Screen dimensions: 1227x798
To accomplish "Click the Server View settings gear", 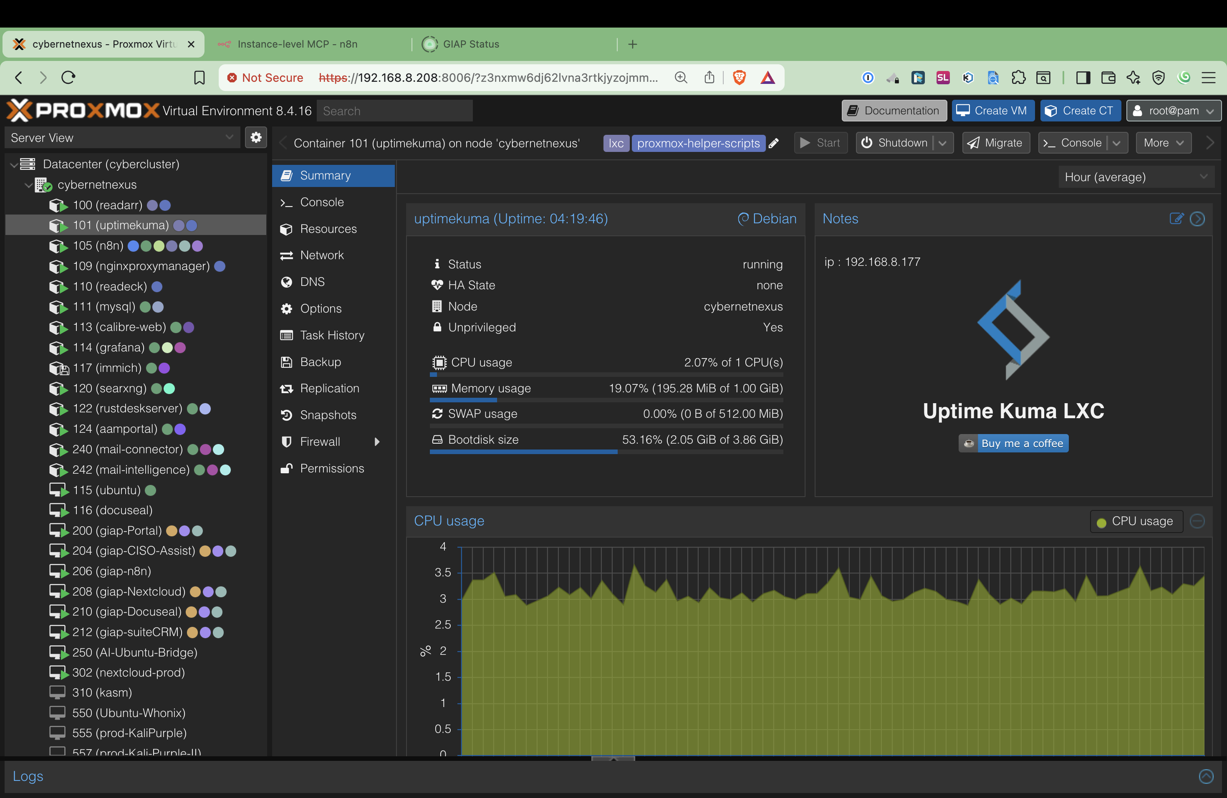I will point(256,138).
